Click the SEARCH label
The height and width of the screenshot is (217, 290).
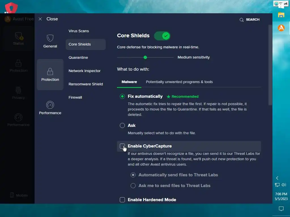(253, 19)
